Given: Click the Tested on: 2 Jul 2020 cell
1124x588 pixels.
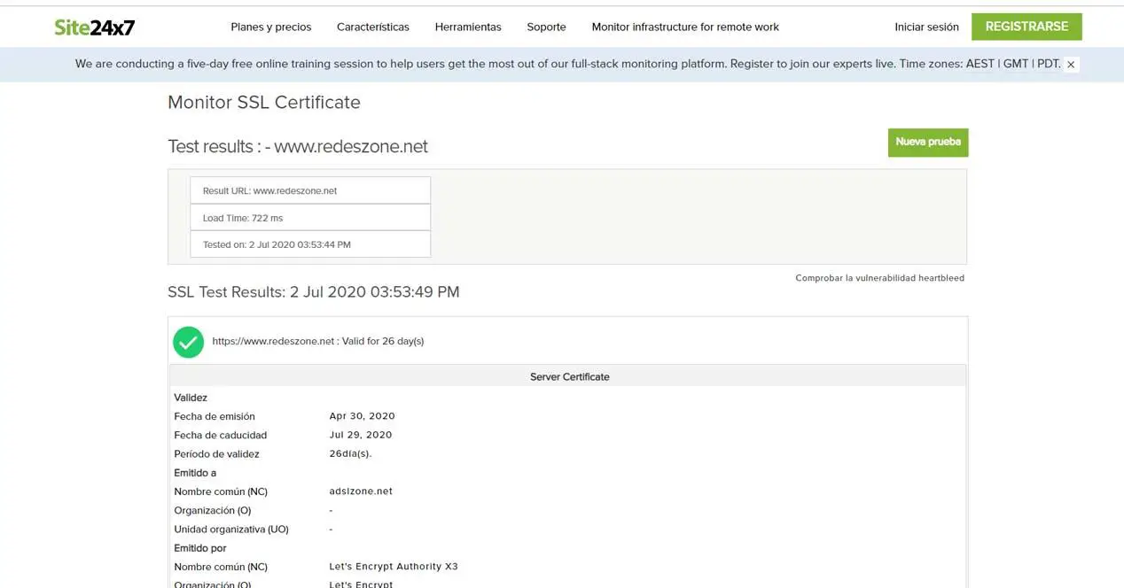Looking at the screenshot, I should click(310, 244).
